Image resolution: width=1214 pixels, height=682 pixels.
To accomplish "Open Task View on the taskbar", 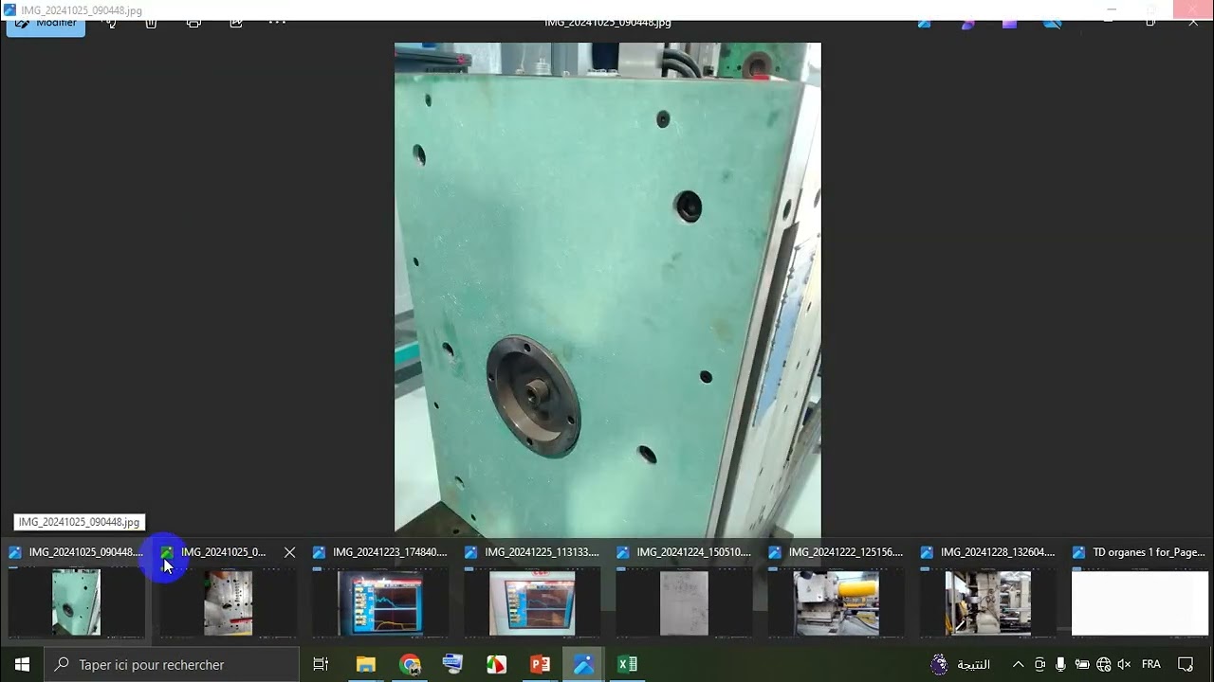I will pyautogui.click(x=321, y=664).
